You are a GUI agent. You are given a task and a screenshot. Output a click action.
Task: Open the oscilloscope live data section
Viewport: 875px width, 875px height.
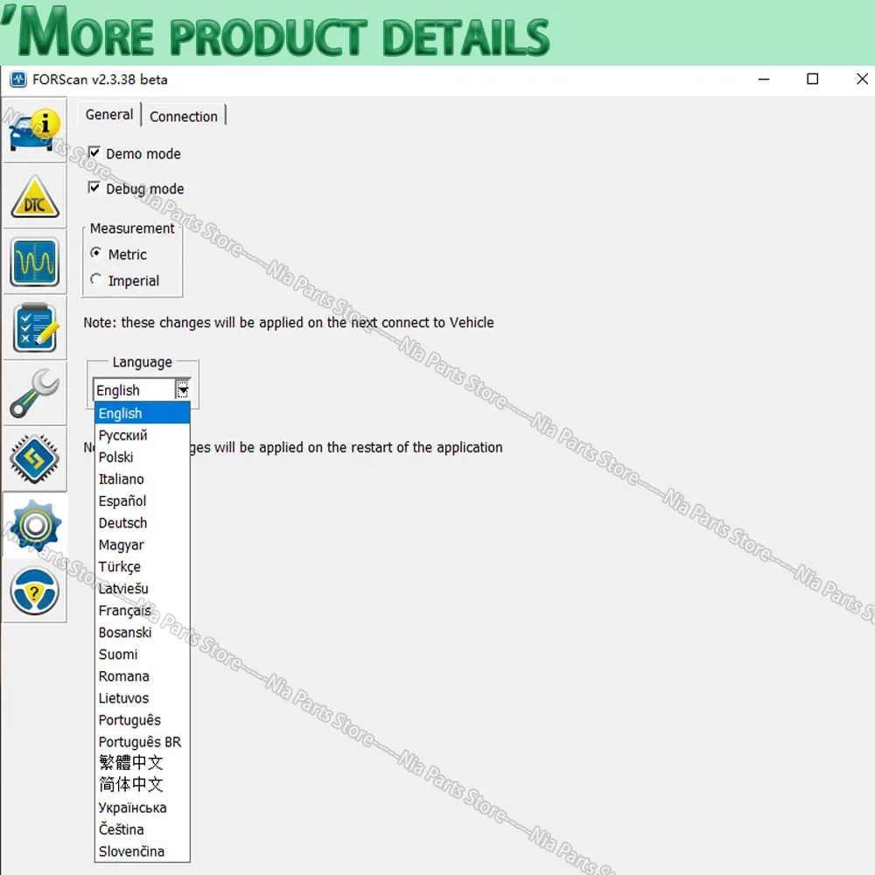point(35,262)
